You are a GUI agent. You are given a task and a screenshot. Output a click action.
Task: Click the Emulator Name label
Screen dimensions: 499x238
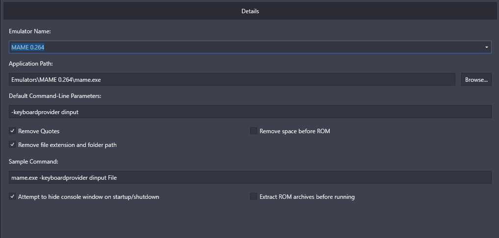pyautogui.click(x=30, y=31)
